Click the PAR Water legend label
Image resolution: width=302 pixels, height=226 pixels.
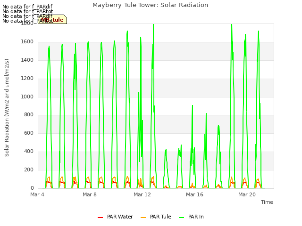[120, 217]
